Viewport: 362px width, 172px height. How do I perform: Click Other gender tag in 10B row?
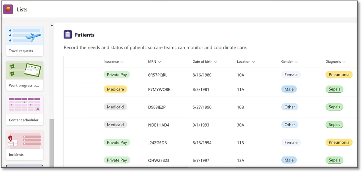pyautogui.click(x=290, y=107)
